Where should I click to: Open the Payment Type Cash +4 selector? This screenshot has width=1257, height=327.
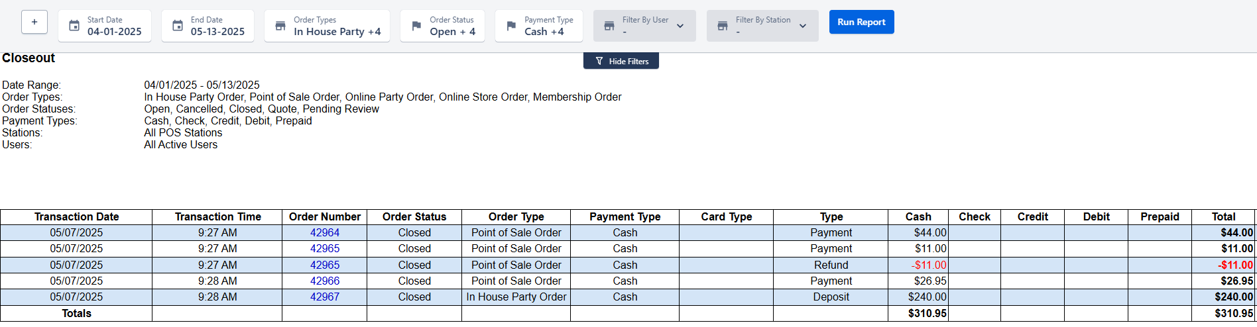pyautogui.click(x=539, y=26)
